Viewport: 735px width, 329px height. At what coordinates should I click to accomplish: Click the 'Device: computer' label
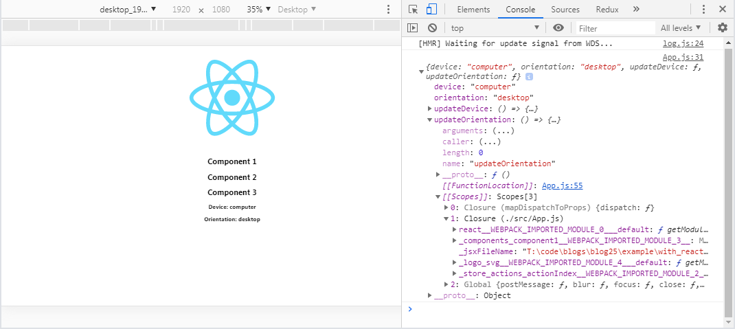232,207
